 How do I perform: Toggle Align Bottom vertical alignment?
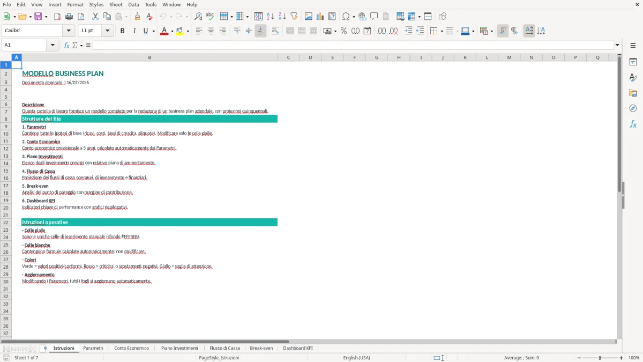(260, 31)
